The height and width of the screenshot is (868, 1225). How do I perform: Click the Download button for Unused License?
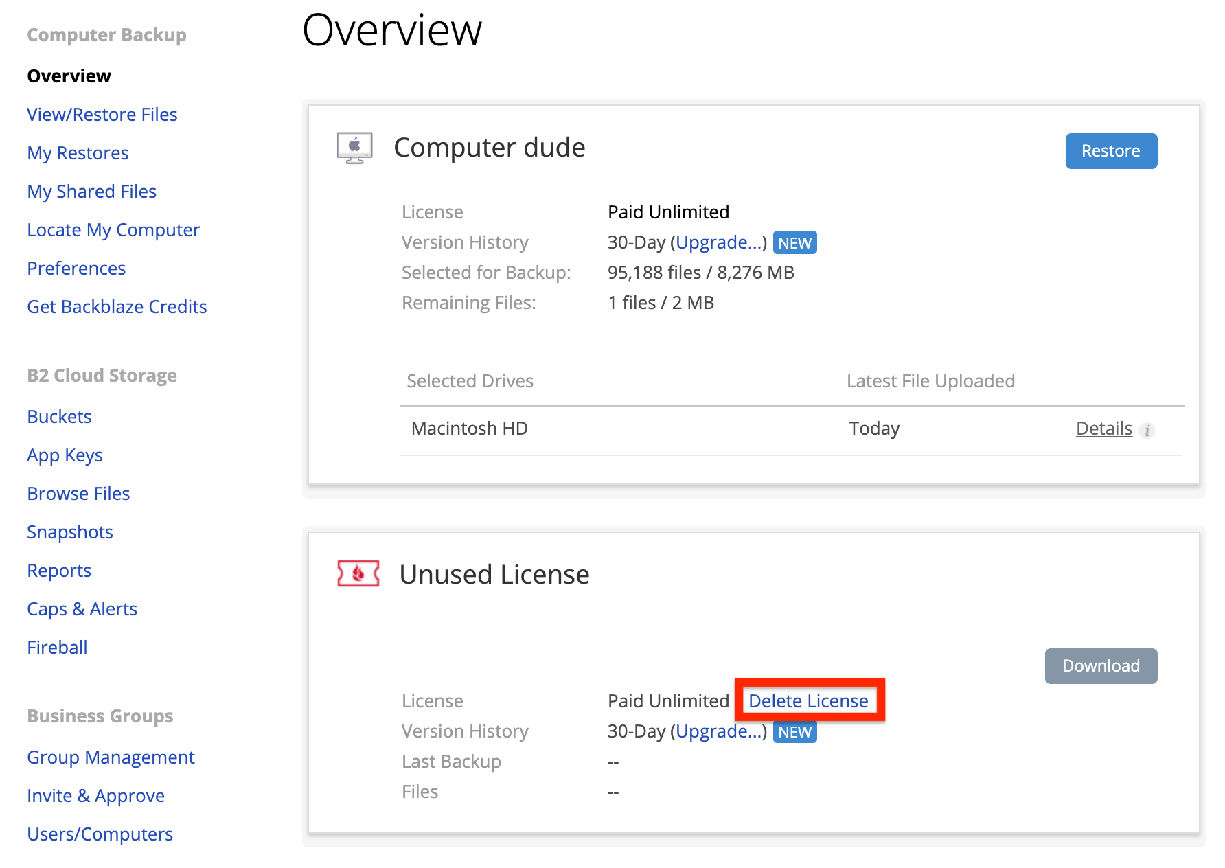(x=1101, y=666)
